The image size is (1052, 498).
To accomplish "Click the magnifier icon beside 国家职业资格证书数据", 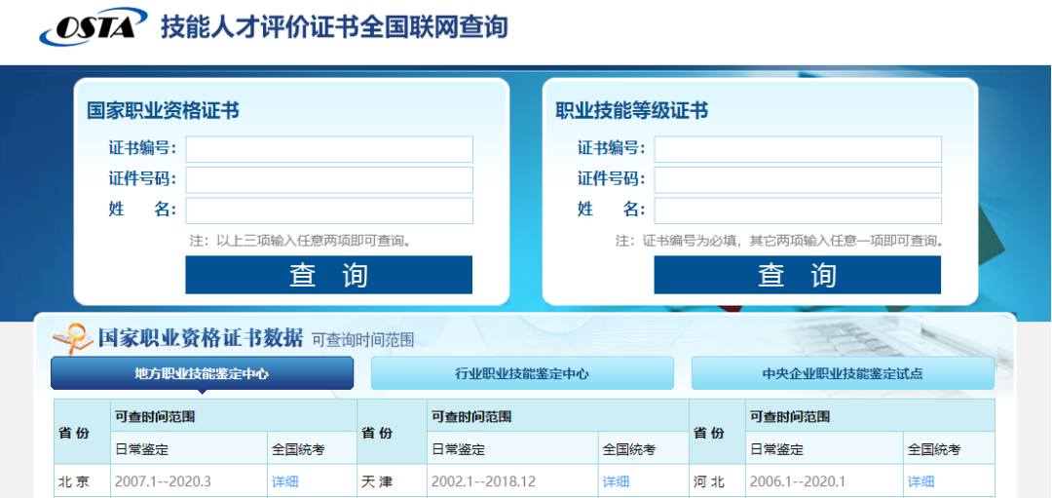I will [x=71, y=337].
